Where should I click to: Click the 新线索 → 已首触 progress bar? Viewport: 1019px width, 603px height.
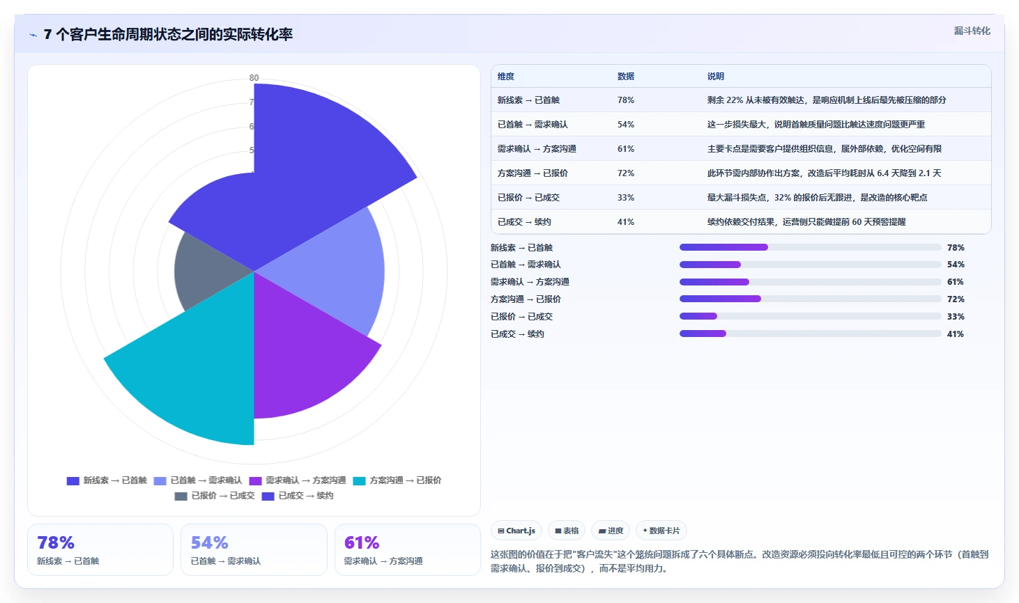point(811,247)
